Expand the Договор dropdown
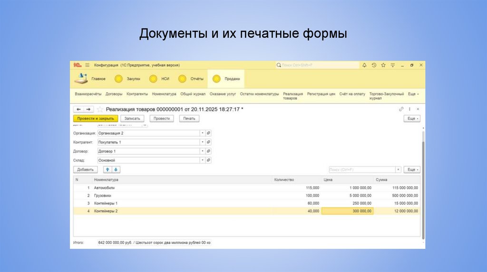Viewport: 487px width, 272px height. click(x=202, y=151)
